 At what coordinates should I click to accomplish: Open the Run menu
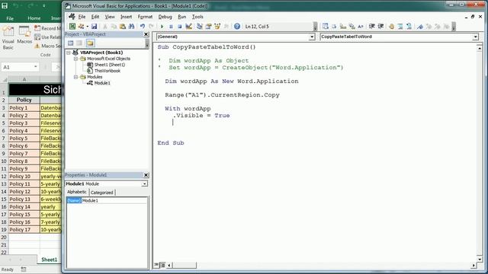pyautogui.click(x=181, y=17)
